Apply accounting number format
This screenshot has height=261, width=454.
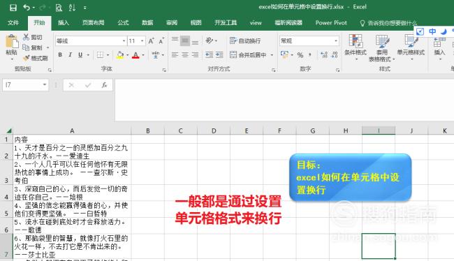pos(284,54)
